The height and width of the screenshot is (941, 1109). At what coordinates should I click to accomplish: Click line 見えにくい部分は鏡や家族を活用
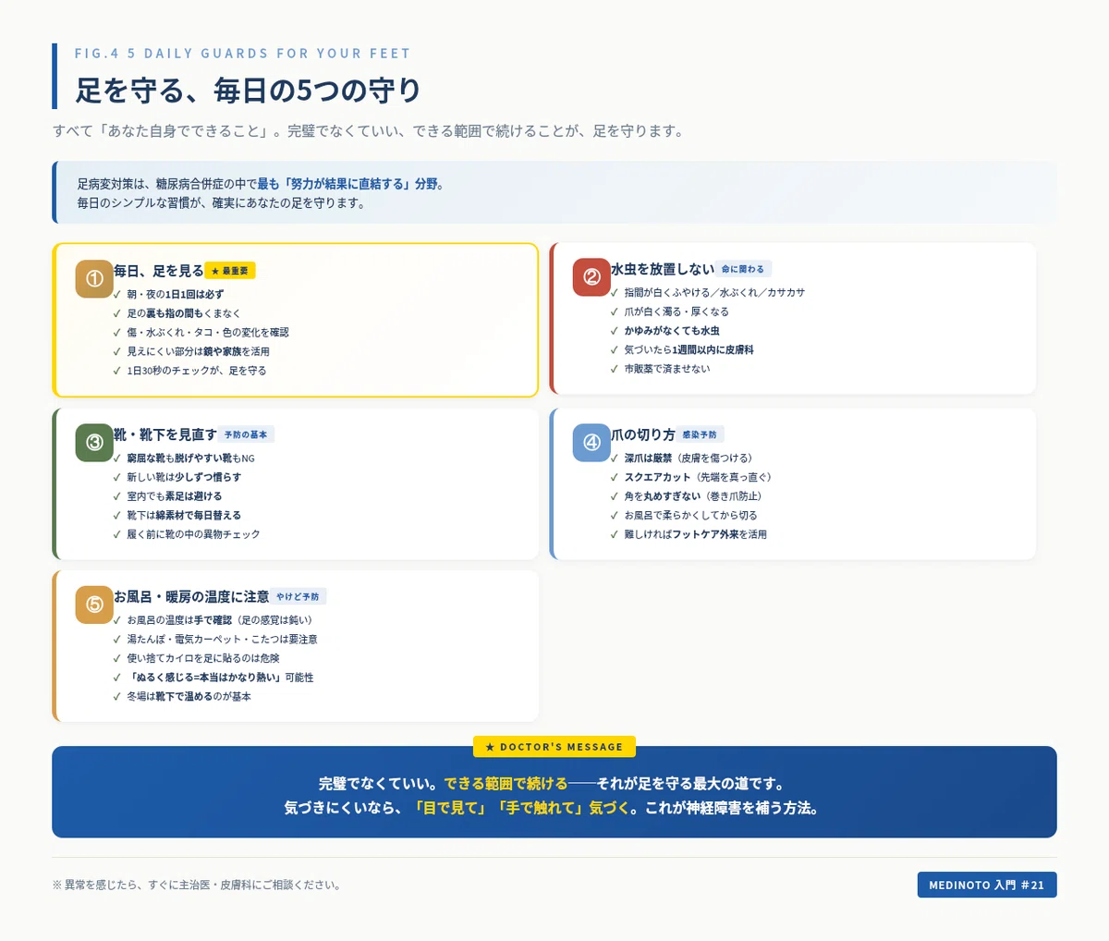(x=198, y=351)
